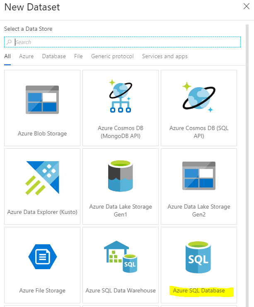Viewport: 254px width, 307px height.
Task: Click the 'Azure Blob Storage' label
Action: click(x=42, y=133)
